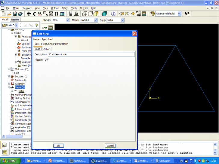Click the Description text field
The image size is (219, 164).
[91, 54]
